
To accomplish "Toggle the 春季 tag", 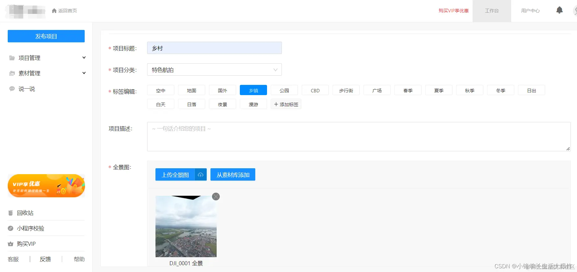I will [x=408, y=90].
